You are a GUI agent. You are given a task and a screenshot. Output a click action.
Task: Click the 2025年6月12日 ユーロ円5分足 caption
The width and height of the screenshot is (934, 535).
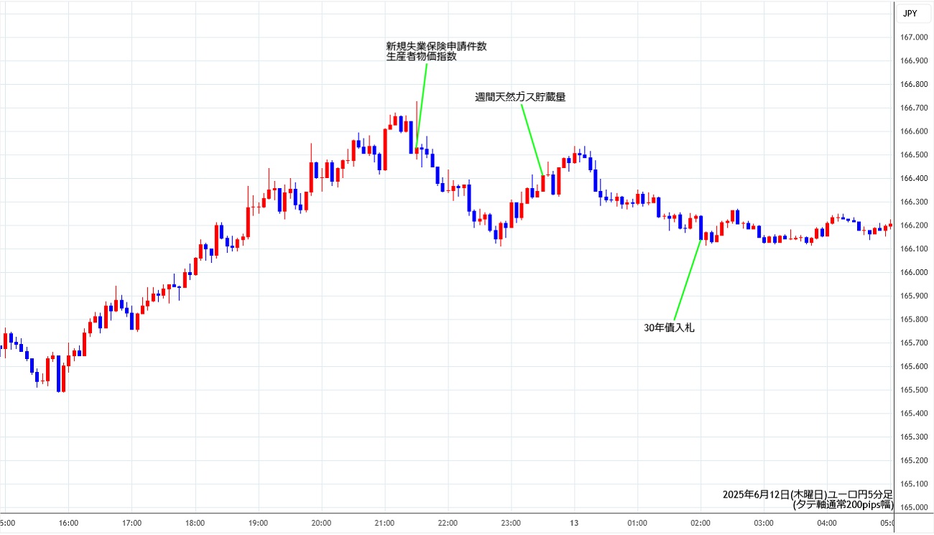click(808, 495)
